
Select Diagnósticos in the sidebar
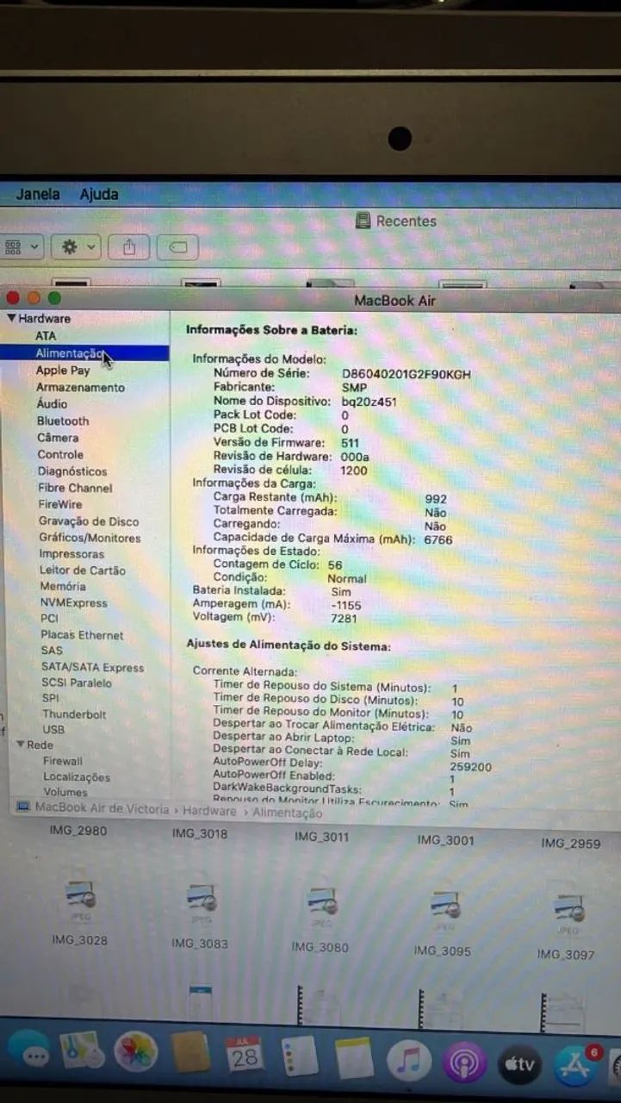(x=72, y=471)
